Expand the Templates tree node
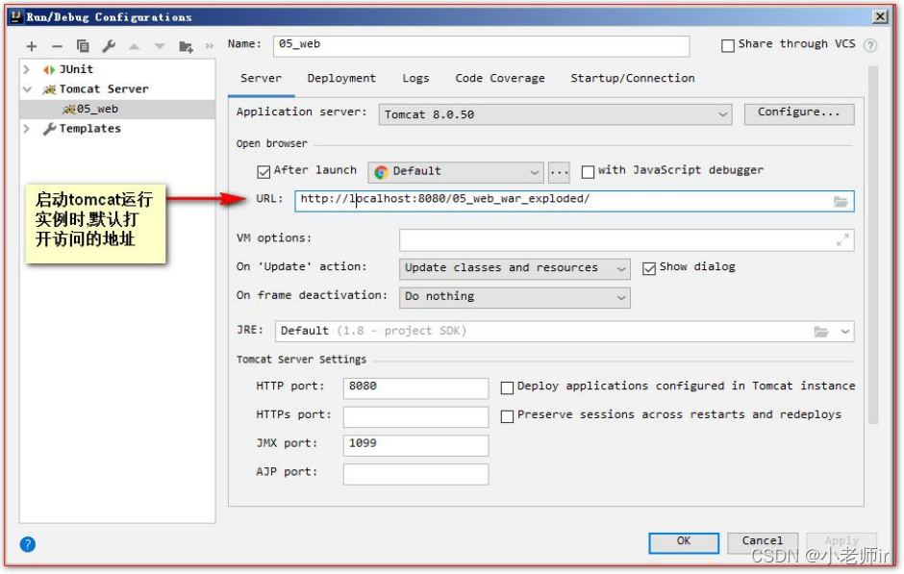 point(27,129)
